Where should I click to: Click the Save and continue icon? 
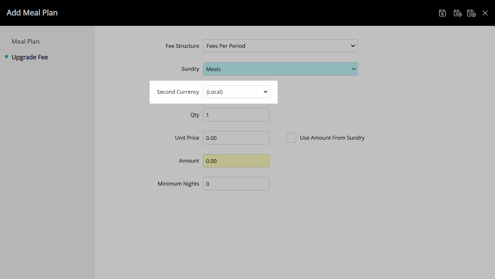tap(457, 13)
